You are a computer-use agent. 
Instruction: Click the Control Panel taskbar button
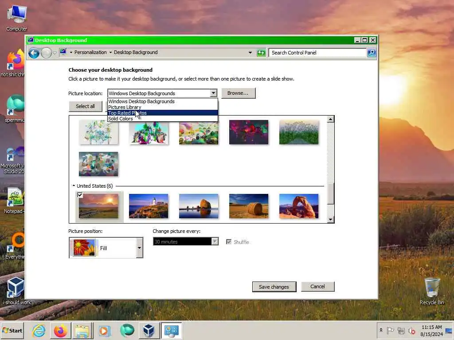pos(172,331)
